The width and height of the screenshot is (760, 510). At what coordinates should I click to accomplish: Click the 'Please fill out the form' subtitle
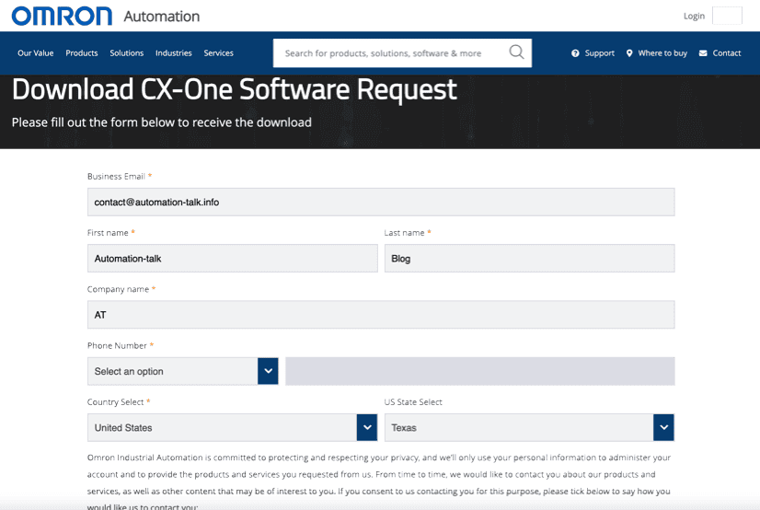coord(161,122)
